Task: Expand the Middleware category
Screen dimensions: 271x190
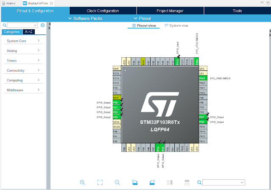Action: (x=23, y=90)
